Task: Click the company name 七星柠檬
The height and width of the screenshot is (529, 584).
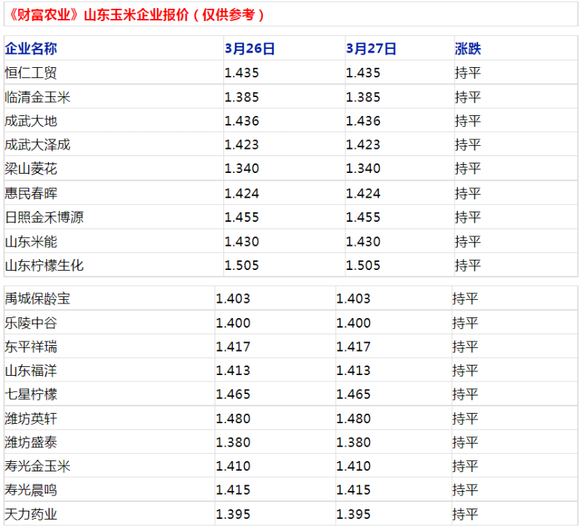Action: 31,394
